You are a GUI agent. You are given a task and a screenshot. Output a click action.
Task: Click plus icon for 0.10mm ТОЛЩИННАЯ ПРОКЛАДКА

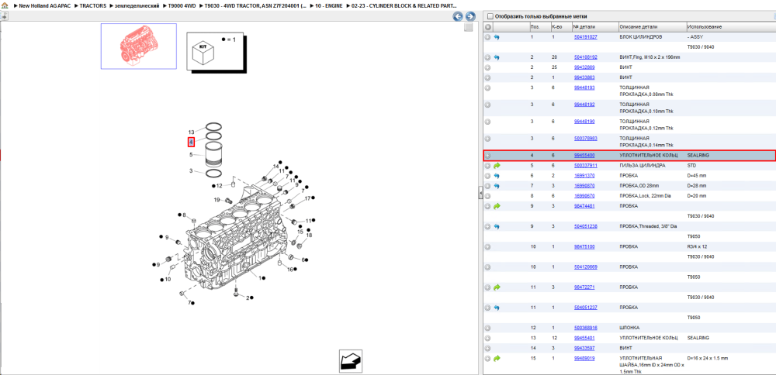(x=487, y=105)
